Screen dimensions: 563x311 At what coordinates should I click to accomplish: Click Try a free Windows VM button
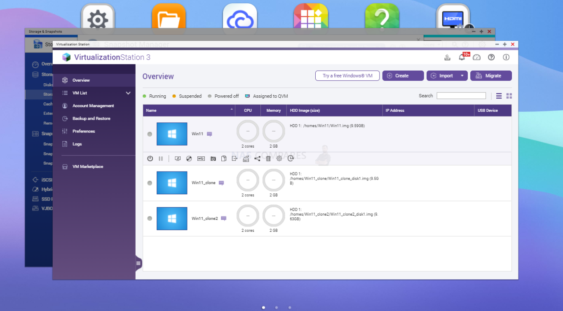347,76
